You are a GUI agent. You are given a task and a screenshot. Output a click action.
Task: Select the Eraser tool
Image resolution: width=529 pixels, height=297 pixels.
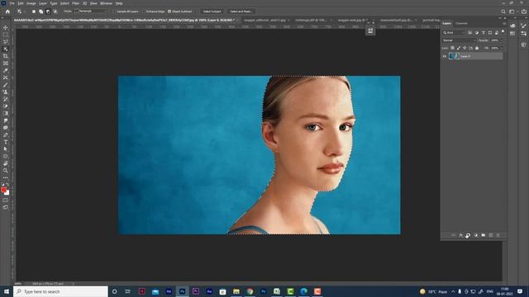tap(6, 106)
